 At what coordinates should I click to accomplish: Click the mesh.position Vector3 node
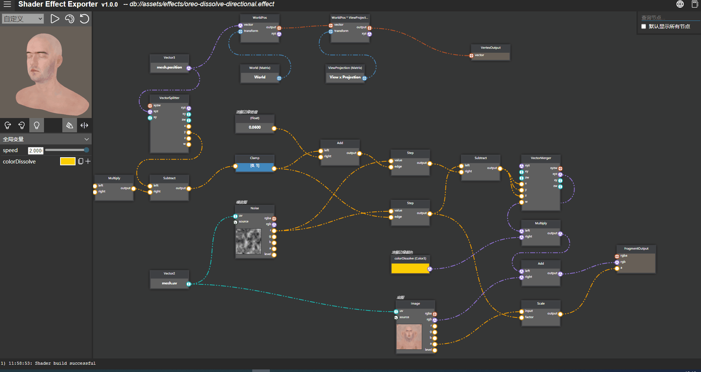click(x=169, y=67)
